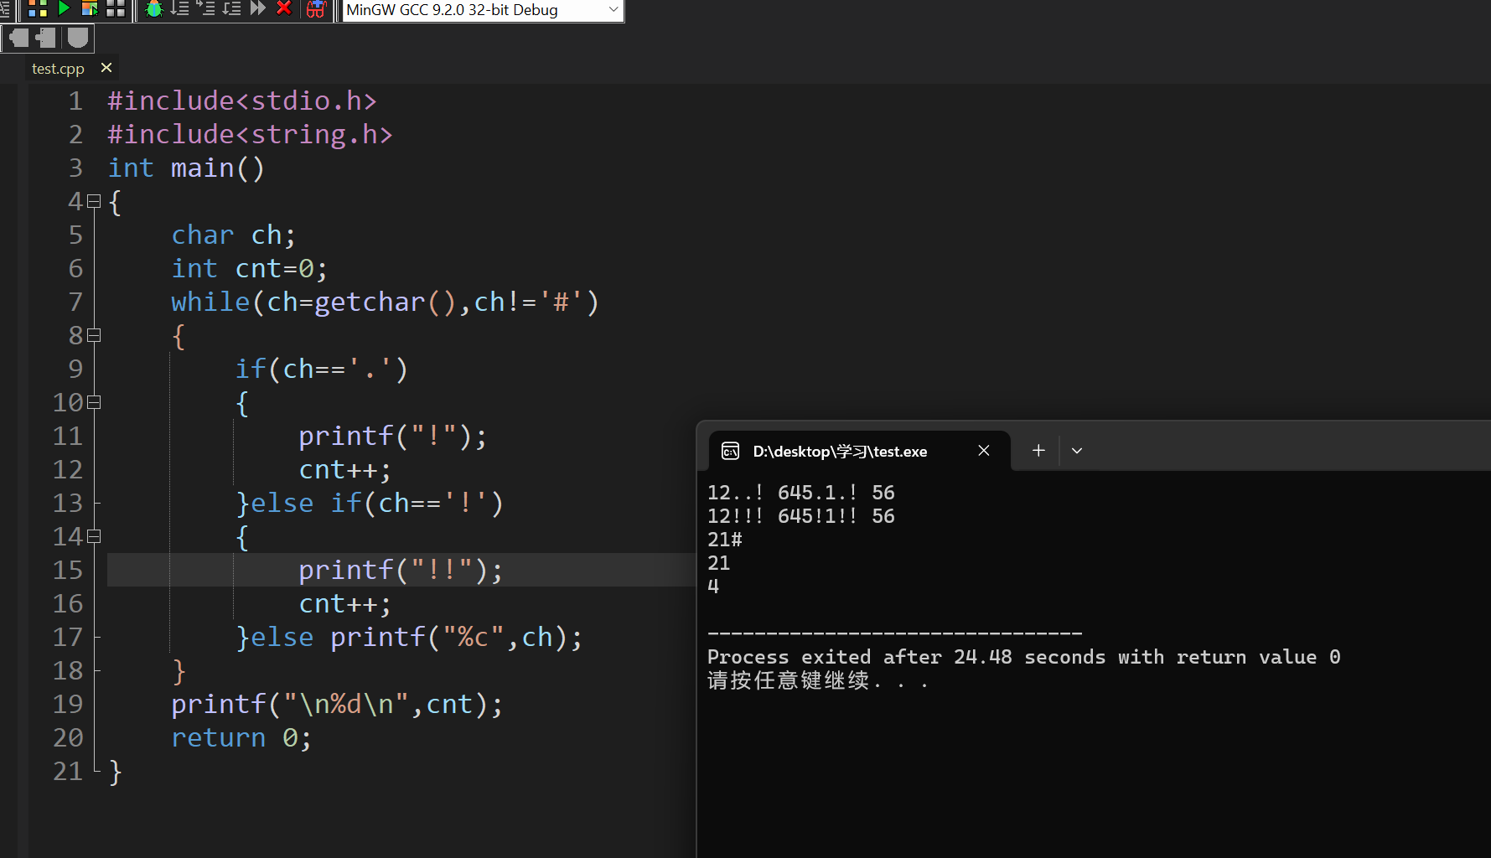Click the #include<string.h> line

coord(250,134)
